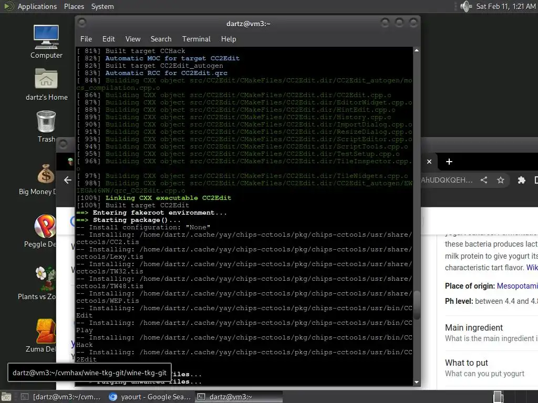
Task: Open the terminal View menu
Action: pyautogui.click(x=133, y=39)
